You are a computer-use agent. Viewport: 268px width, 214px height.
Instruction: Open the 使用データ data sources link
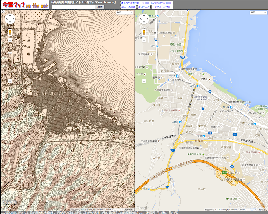pyautogui.click(x=144, y=7)
